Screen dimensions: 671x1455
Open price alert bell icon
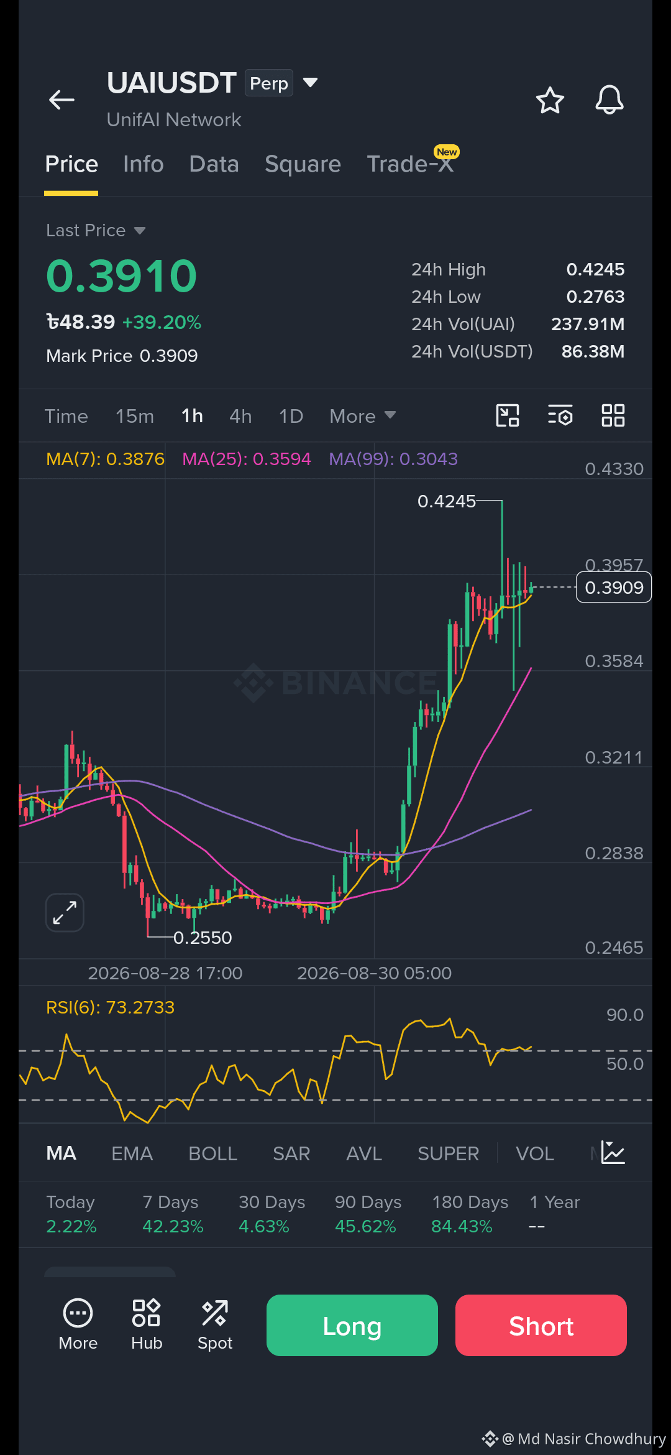[x=609, y=99]
